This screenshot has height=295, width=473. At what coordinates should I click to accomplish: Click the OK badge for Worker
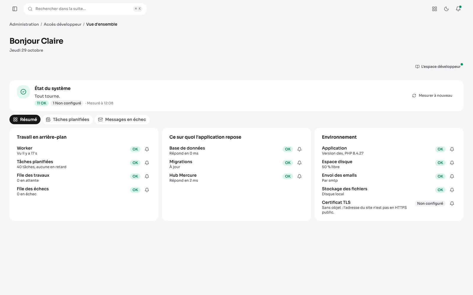[135, 149]
